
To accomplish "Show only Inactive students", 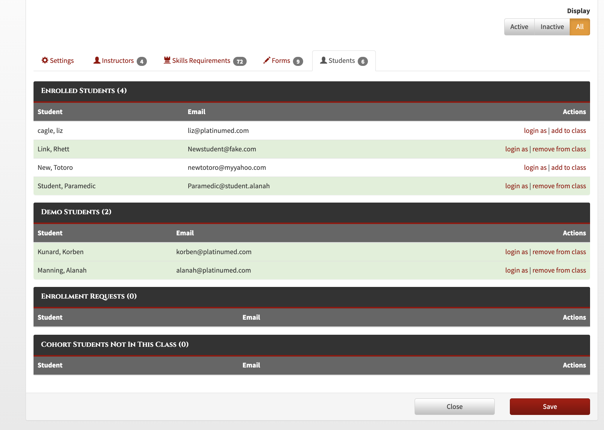I will click(552, 27).
